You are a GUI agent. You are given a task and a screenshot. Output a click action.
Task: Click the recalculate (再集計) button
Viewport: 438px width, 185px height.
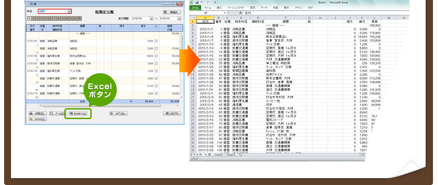coord(172,11)
